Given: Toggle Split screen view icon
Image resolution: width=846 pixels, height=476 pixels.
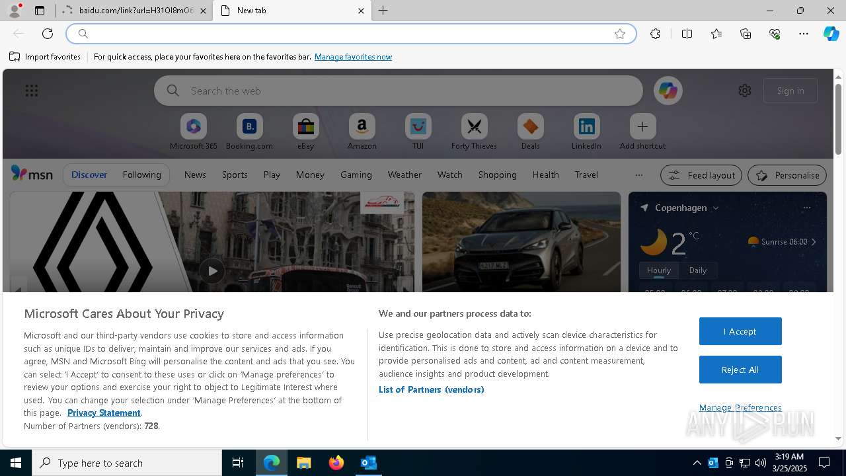Looking at the screenshot, I should 687,34.
